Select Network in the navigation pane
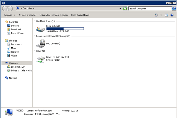177x118 pixels. [x=13, y=78]
